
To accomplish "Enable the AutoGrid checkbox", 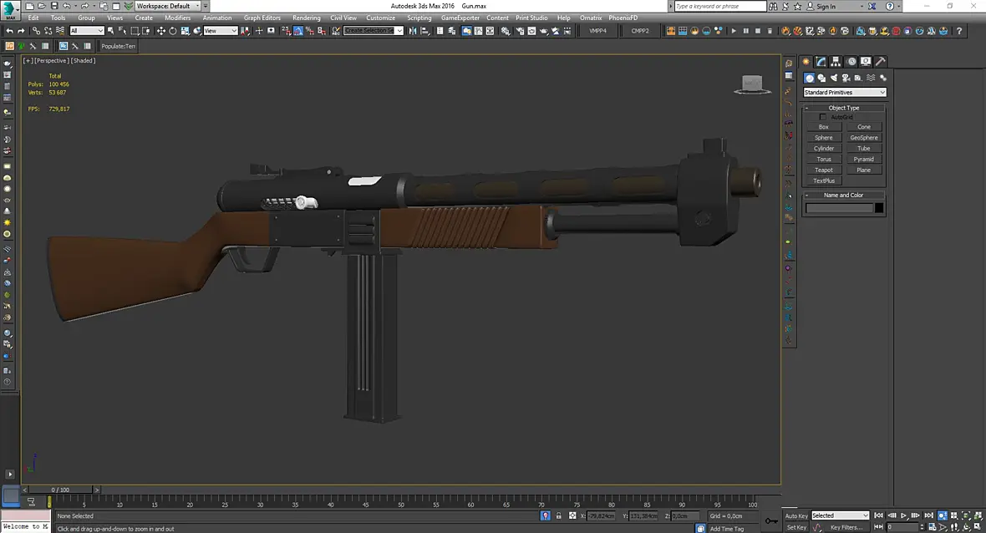I will click(822, 117).
